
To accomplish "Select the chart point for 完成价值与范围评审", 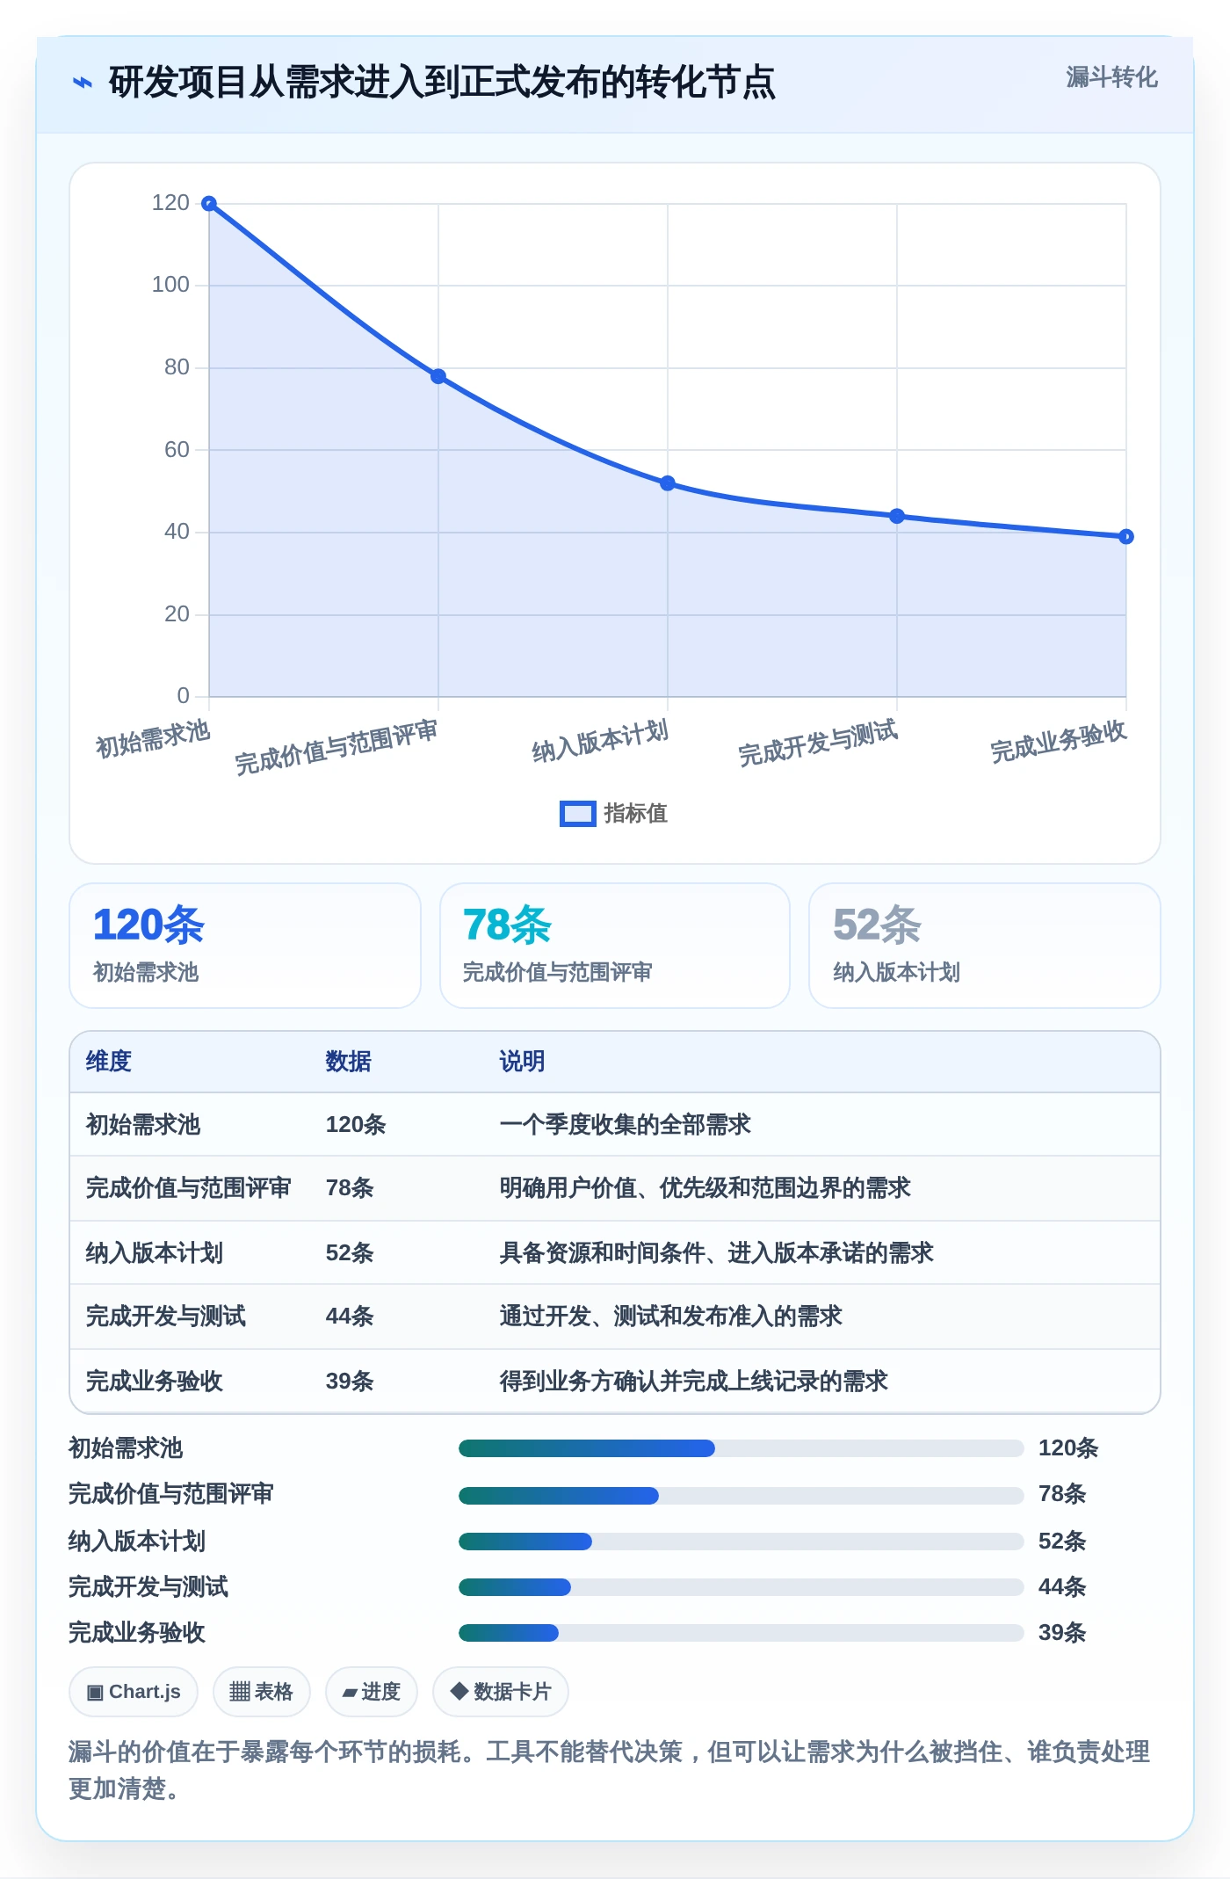I will 438,376.
